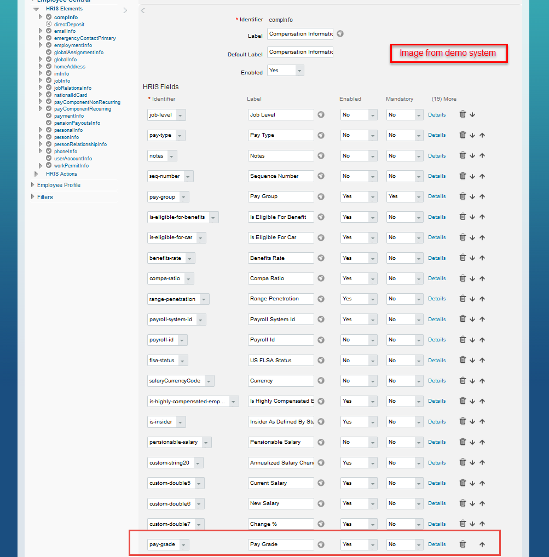549x557 pixels.
Task: Open Details link for the US FLSA Status row
Action: pos(437,360)
